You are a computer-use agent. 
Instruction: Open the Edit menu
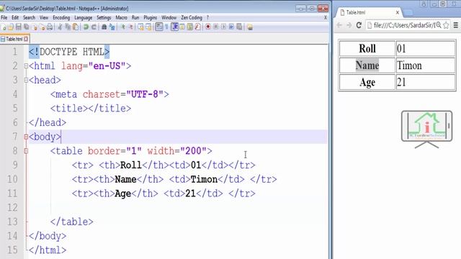pos(15,17)
